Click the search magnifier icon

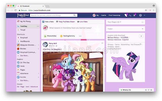tap(74, 15)
